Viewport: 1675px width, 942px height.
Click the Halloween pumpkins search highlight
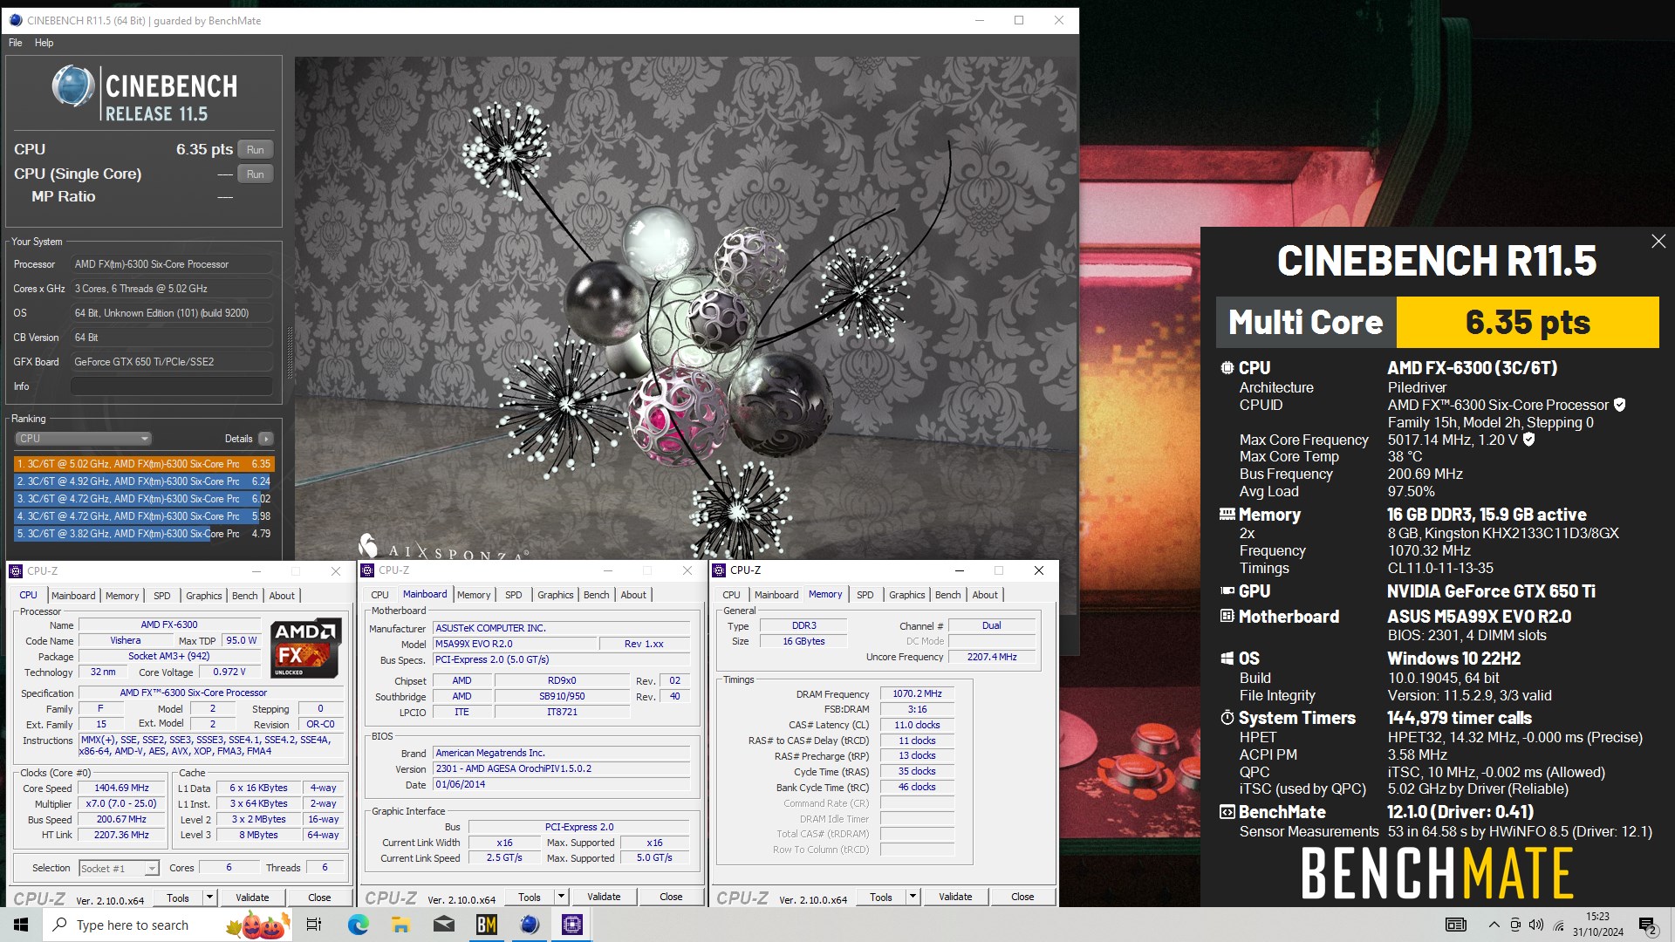coord(256,925)
